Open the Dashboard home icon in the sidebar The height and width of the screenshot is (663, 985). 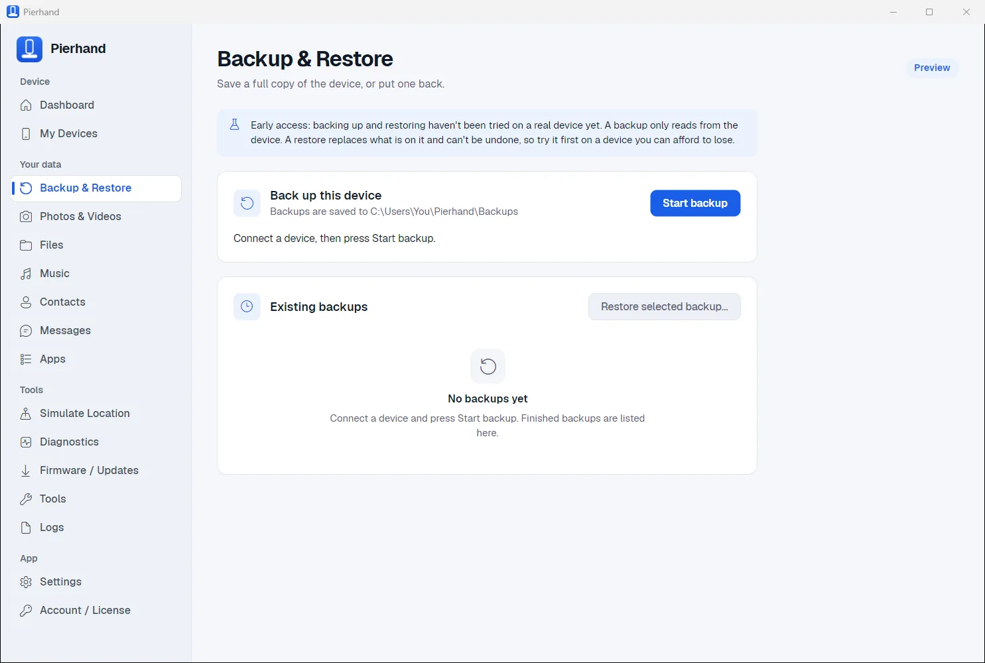tap(26, 105)
